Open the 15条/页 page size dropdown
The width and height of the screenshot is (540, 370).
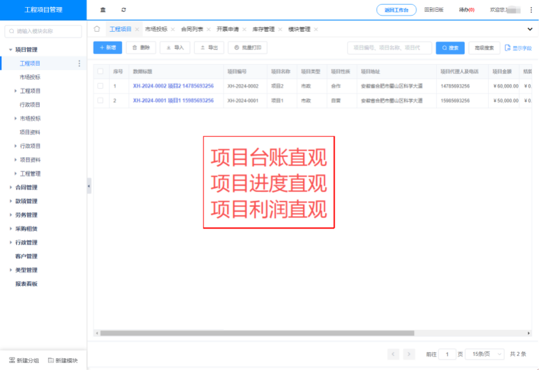click(x=487, y=354)
